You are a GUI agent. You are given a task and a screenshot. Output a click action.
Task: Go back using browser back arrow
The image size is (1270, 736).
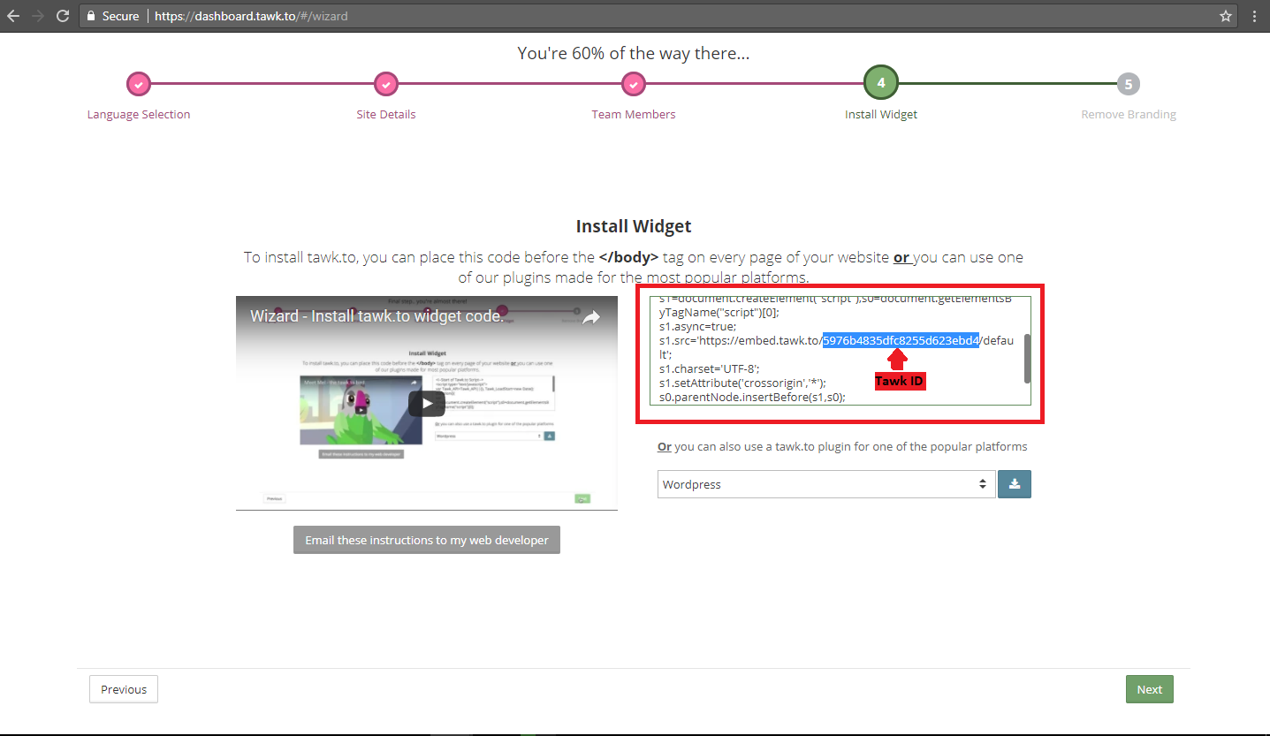coord(13,16)
